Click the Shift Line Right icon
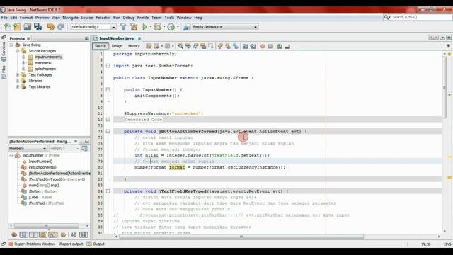The width and height of the screenshot is (453, 255). (x=253, y=46)
